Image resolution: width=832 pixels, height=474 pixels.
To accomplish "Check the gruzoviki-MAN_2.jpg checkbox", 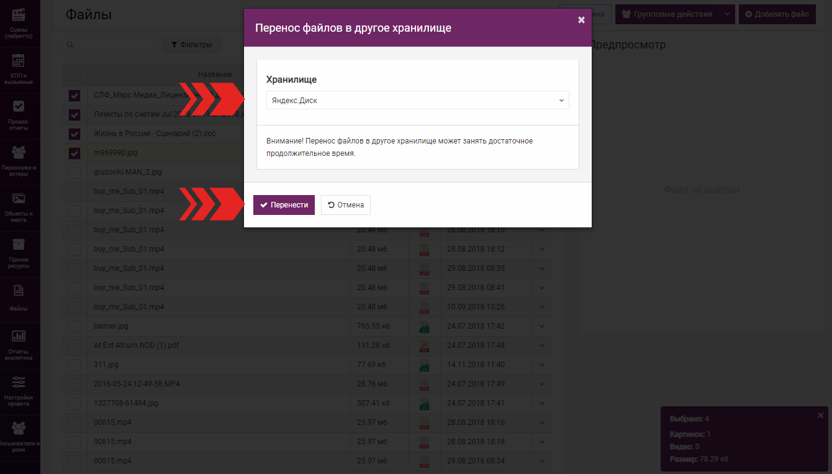I will [75, 173].
